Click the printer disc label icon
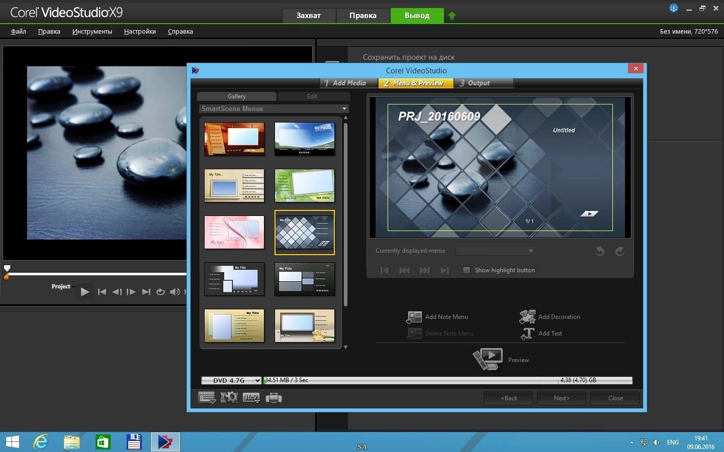Viewport: 724px width, 452px height. (274, 398)
